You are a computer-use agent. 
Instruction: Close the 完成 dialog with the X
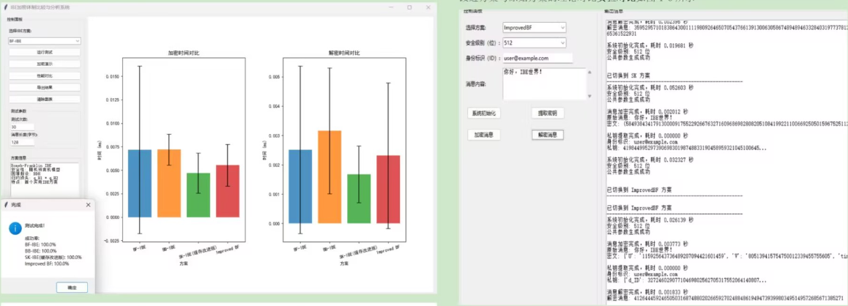(x=88, y=205)
